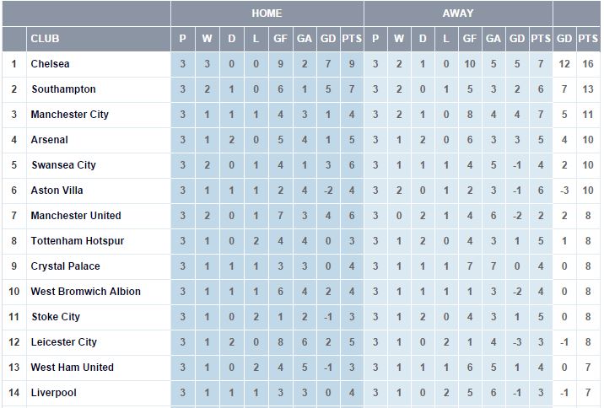Select Manchester City in the table
The image size is (604, 408).
coord(70,115)
